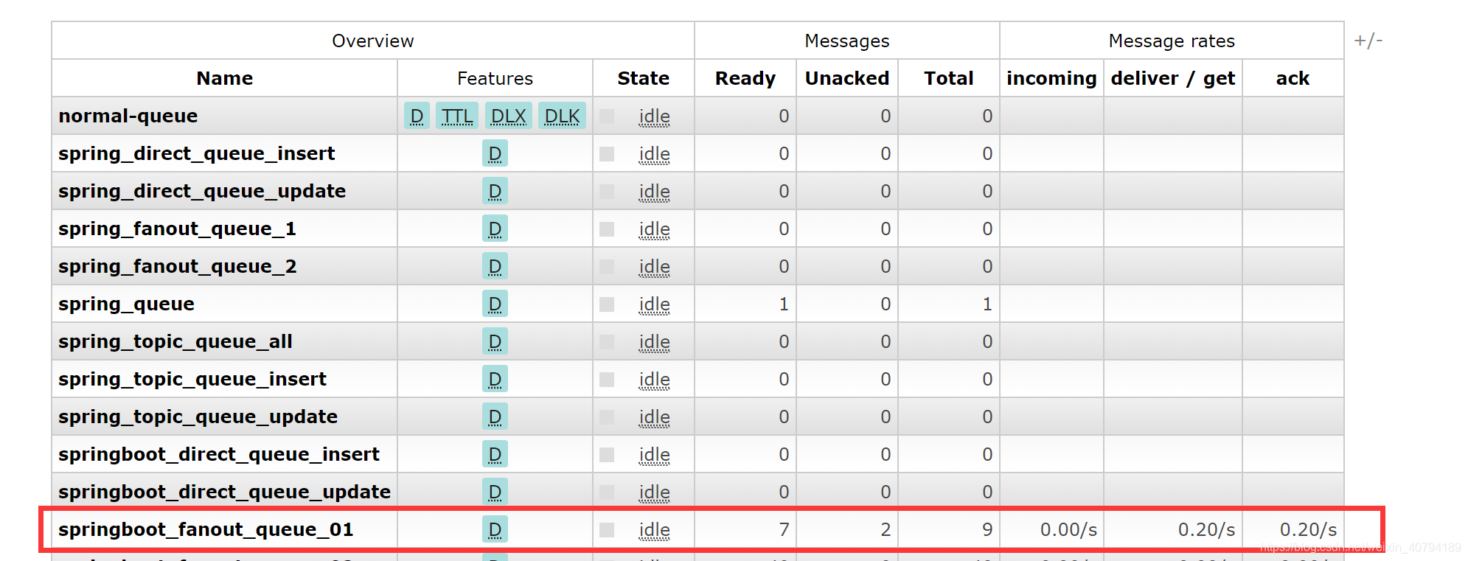The height and width of the screenshot is (561, 1468).
Task: Open the springboot_direct_queue_update queue
Action: coord(224,492)
